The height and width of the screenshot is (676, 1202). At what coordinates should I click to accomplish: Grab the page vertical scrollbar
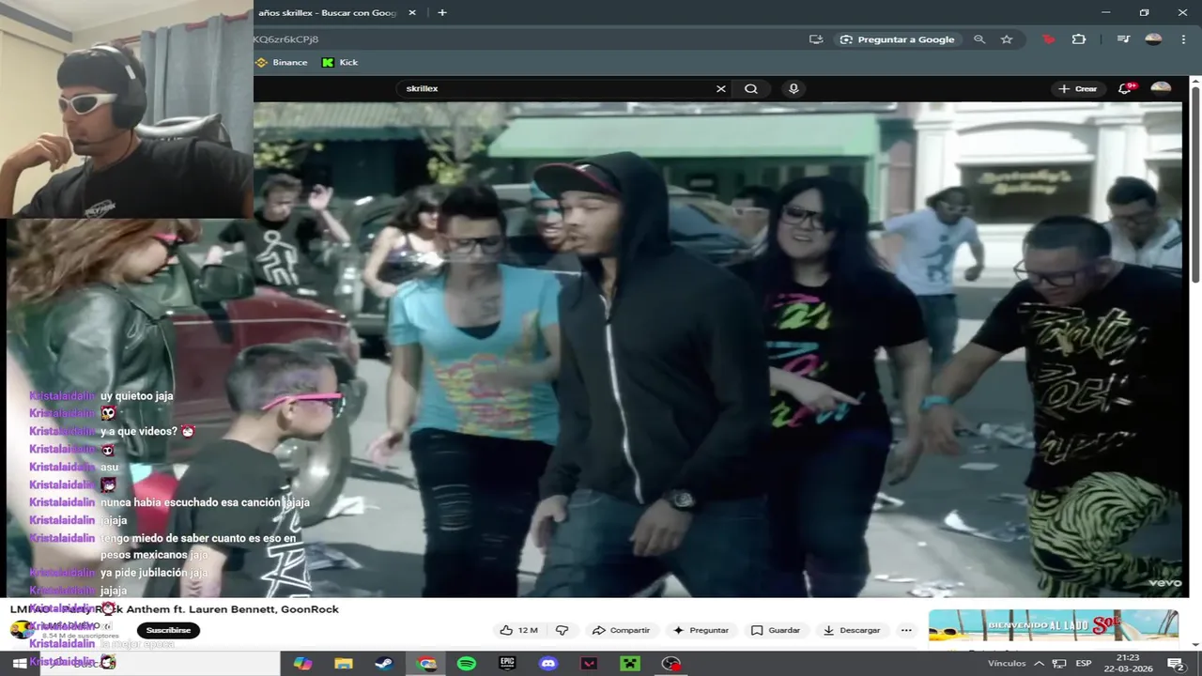pos(1195,183)
